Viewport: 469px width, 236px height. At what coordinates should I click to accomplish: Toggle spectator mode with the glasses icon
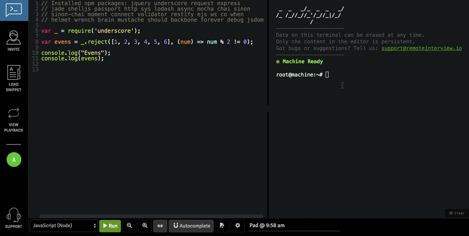(160, 226)
